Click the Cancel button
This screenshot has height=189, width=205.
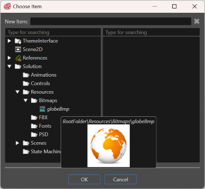pos(120,180)
